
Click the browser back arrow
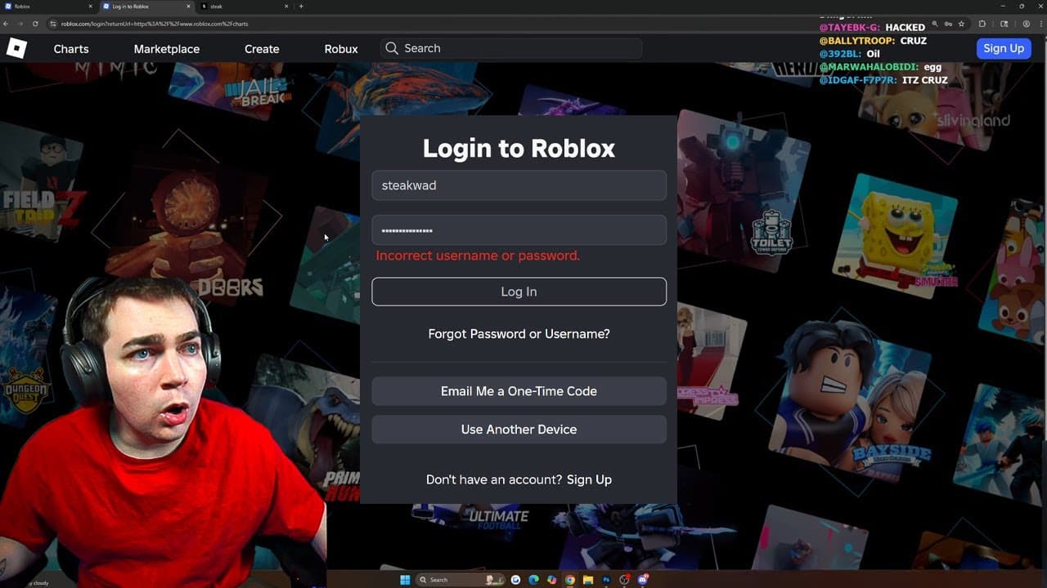tap(8, 24)
